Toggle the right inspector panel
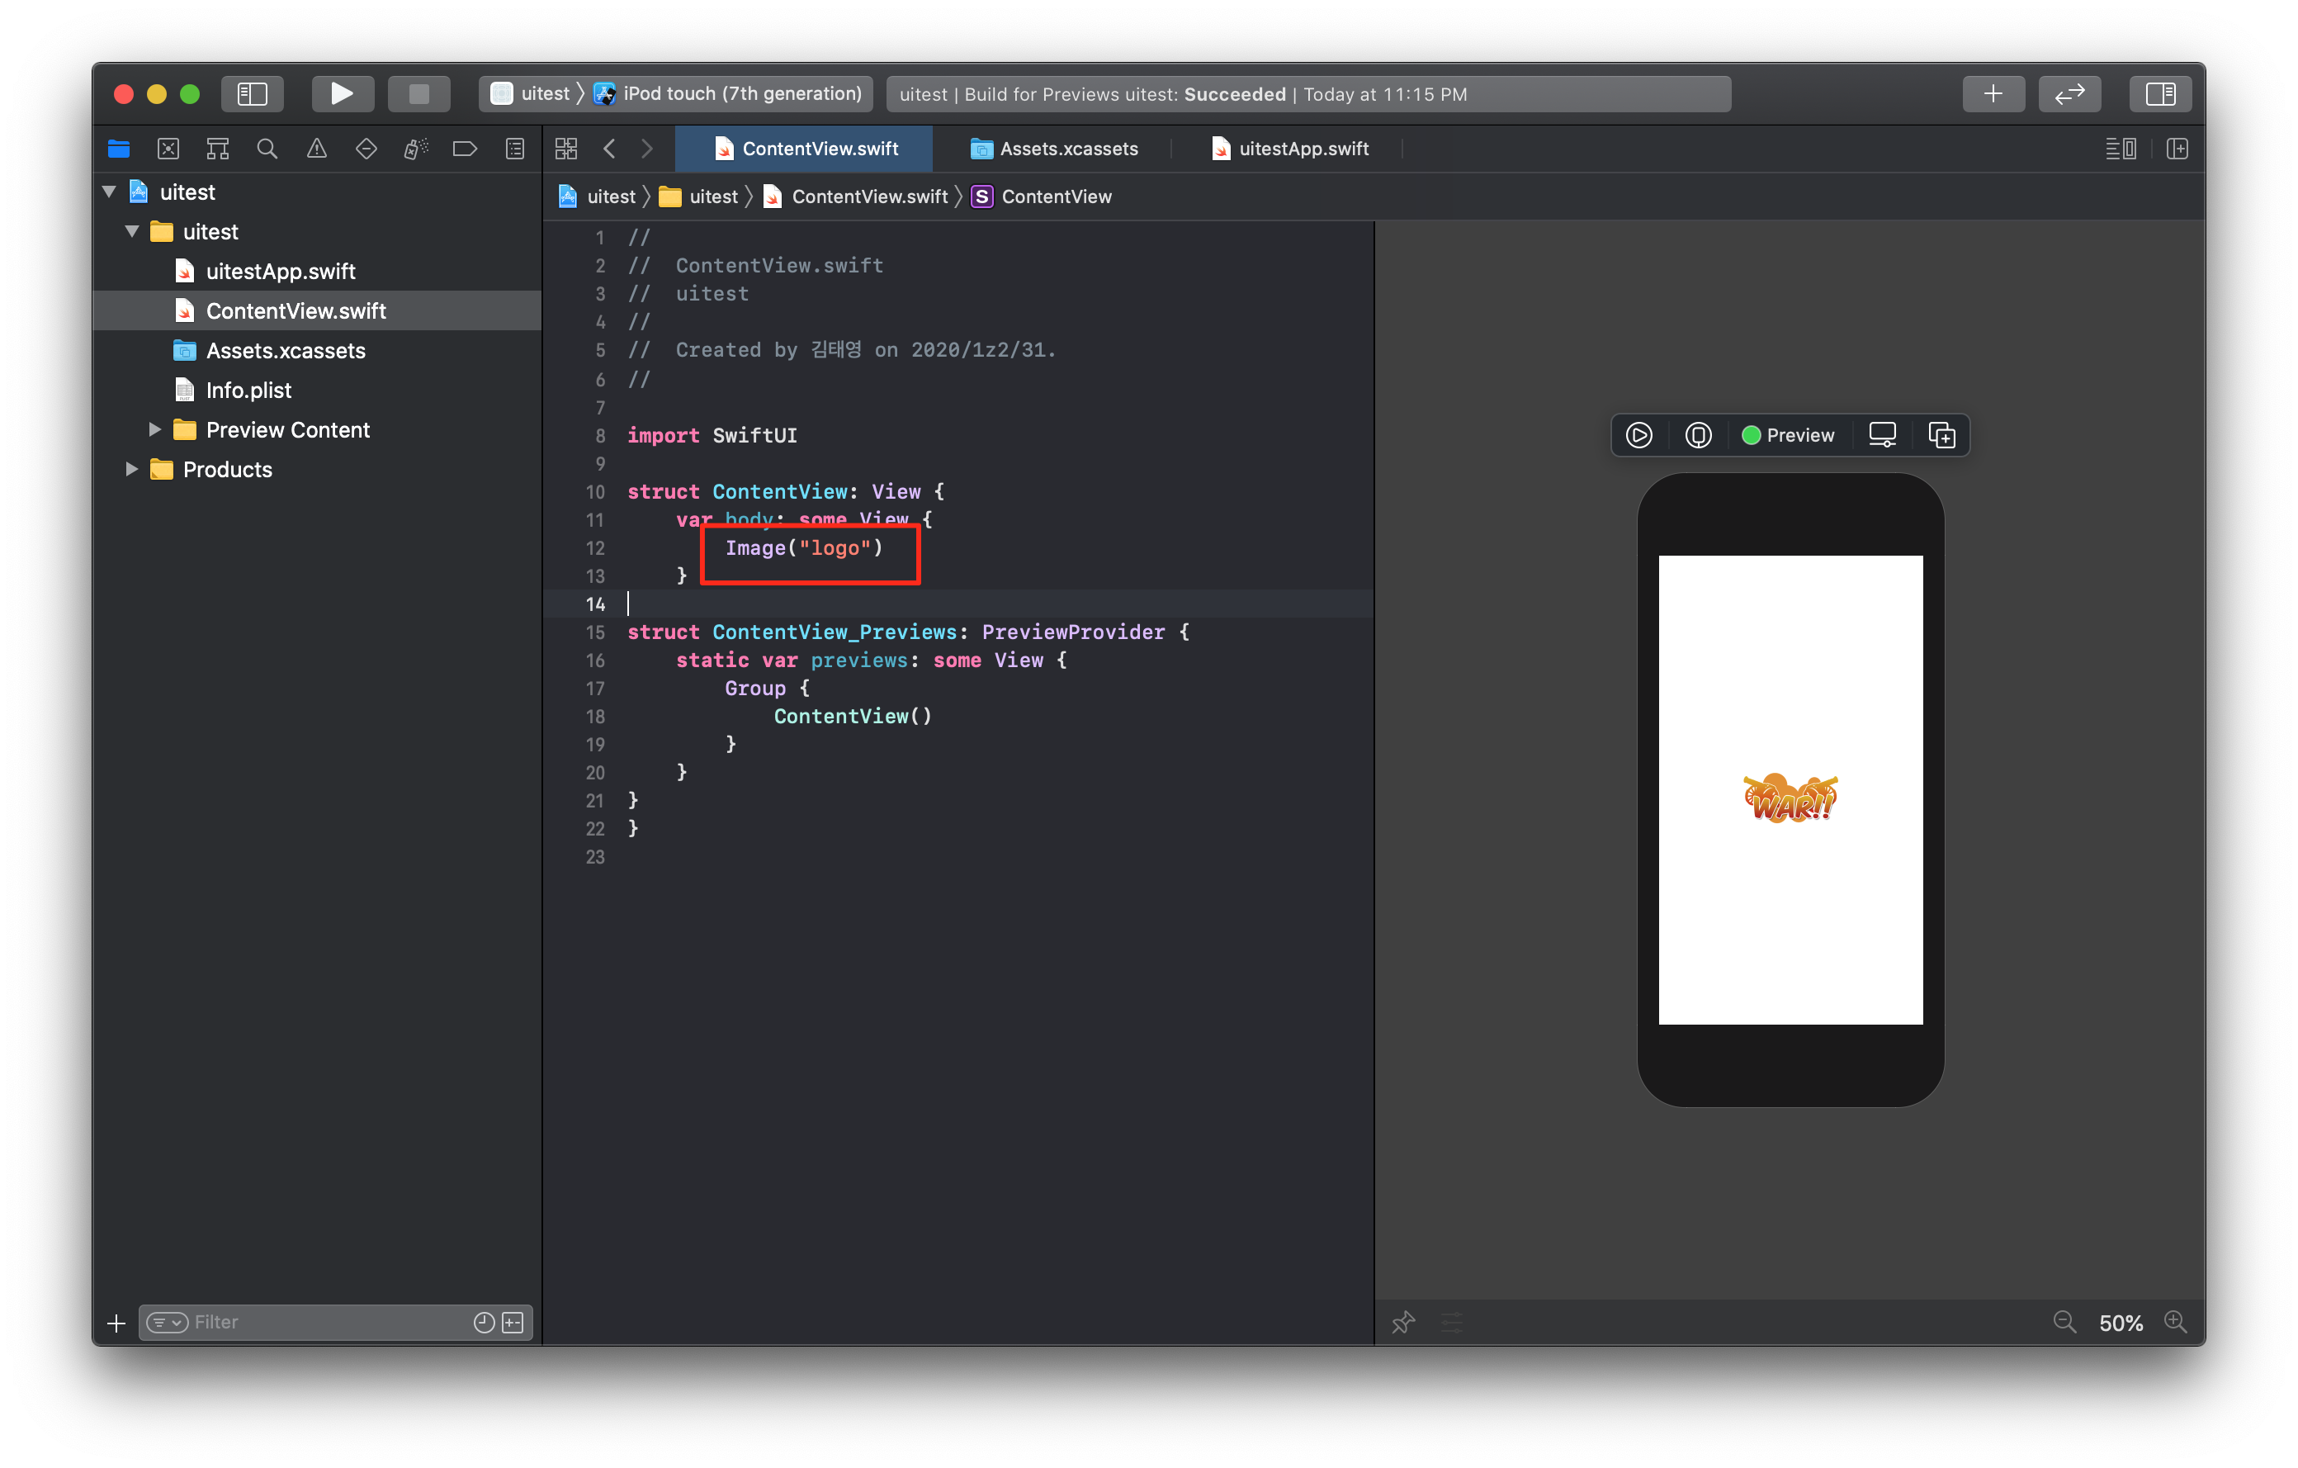2298x1468 pixels. coord(2159,93)
